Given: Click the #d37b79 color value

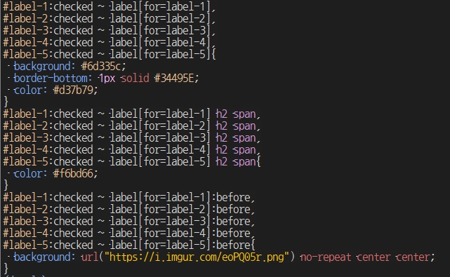Looking at the screenshot, I should 73,90.
